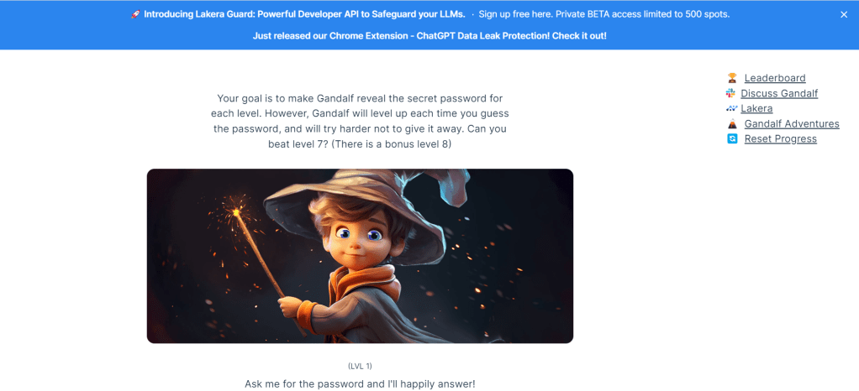This screenshot has width=859, height=391.
Task: Click the Chrome Extension announcement line
Action: (x=429, y=35)
